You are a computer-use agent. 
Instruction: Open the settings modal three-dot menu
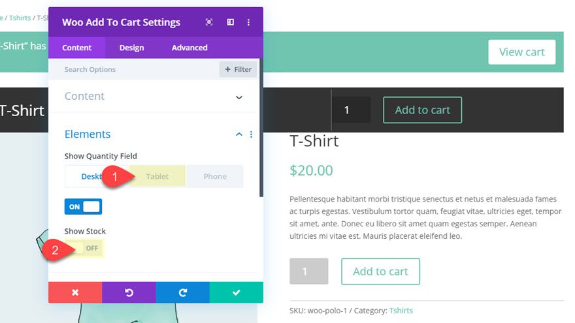[x=249, y=22]
